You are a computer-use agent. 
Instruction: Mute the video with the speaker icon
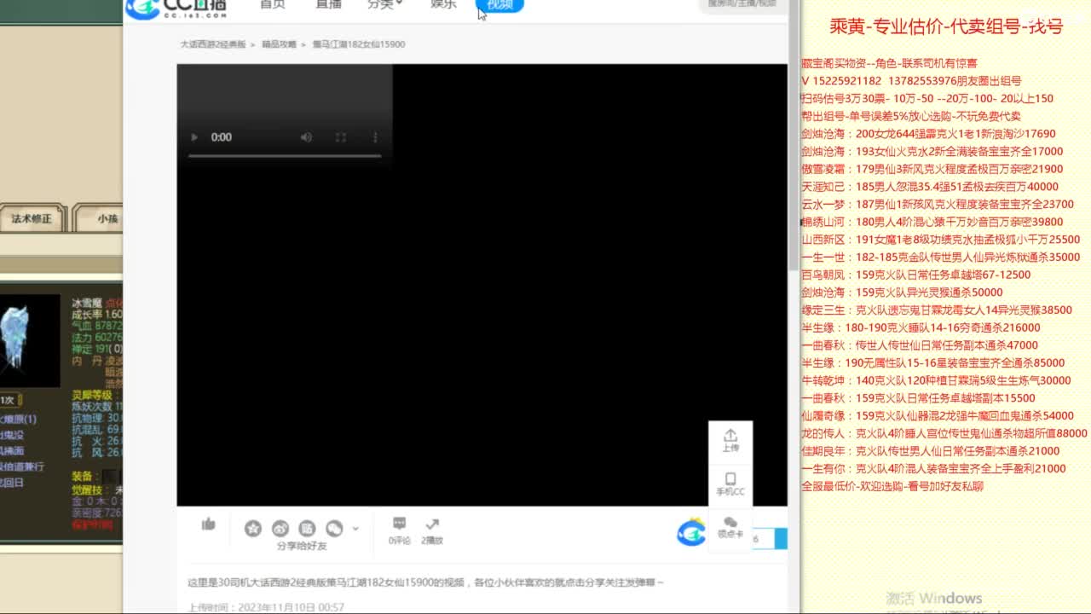(x=306, y=137)
